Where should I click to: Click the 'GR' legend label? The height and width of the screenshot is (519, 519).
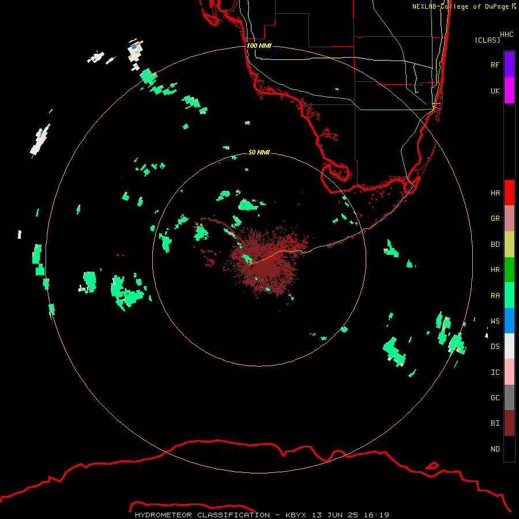495,219
